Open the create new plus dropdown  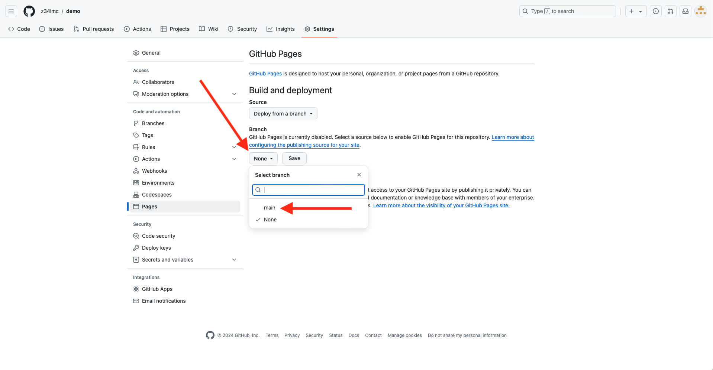point(635,11)
